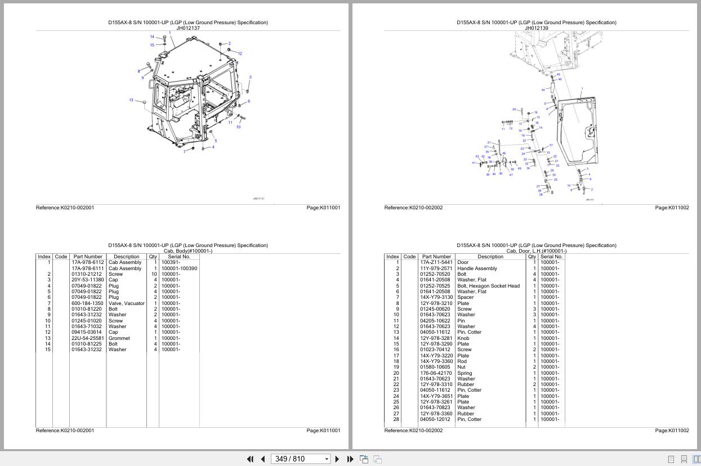Jump to the first page using double-arrow icon

250,459
